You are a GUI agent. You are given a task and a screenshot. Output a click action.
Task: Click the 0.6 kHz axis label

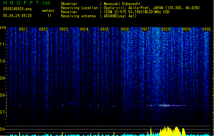point(3,129)
